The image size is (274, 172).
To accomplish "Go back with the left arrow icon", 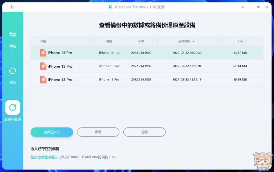I will [x=13, y=7].
